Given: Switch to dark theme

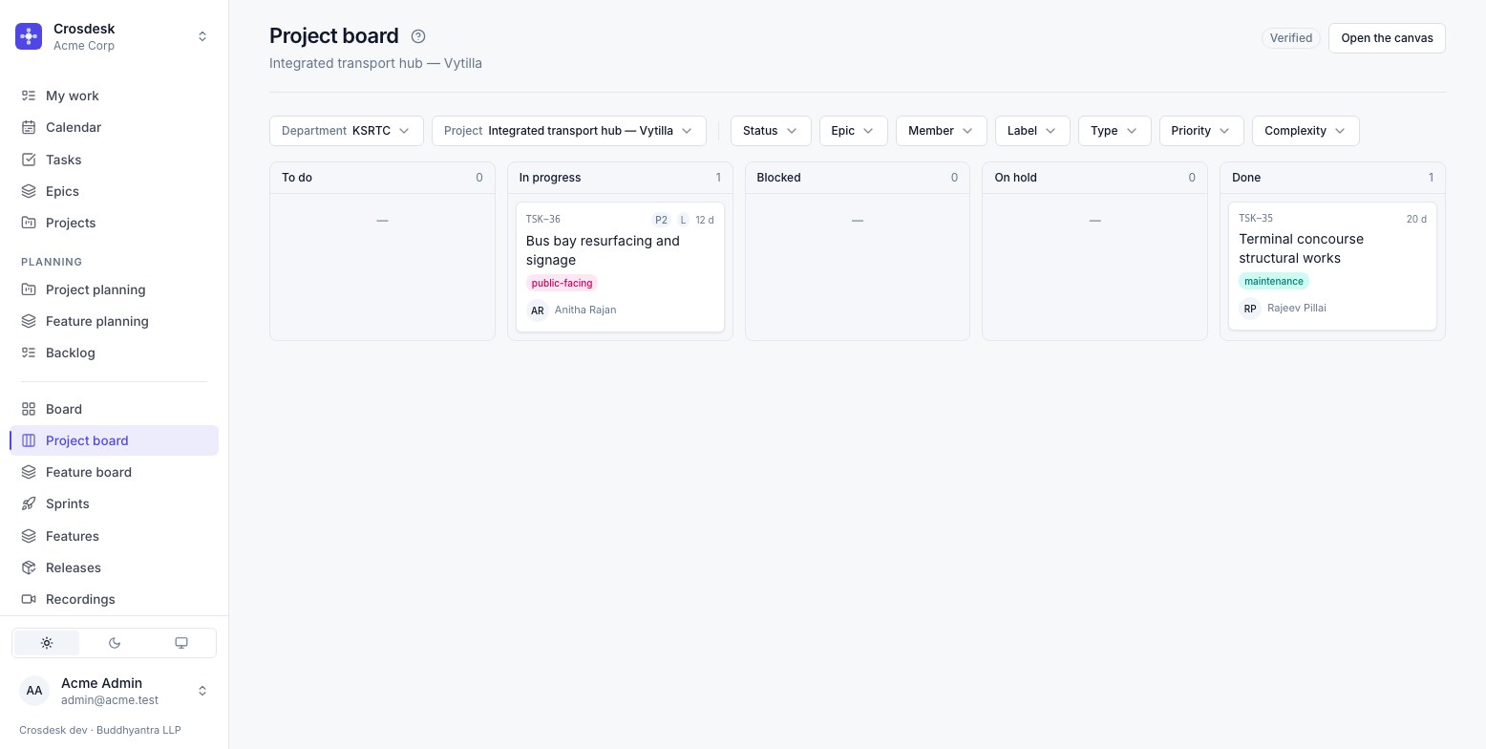Looking at the screenshot, I should coord(115,643).
